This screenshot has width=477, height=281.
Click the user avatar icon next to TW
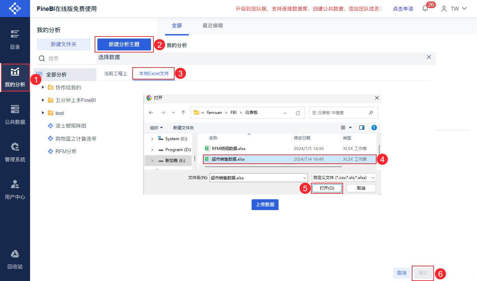pos(444,9)
